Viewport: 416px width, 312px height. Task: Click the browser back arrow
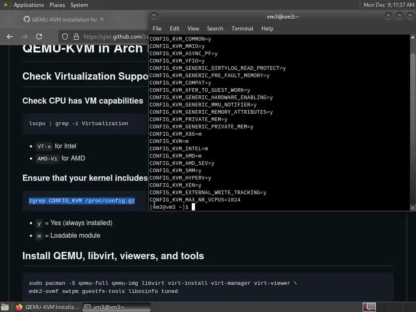[x=10, y=37]
